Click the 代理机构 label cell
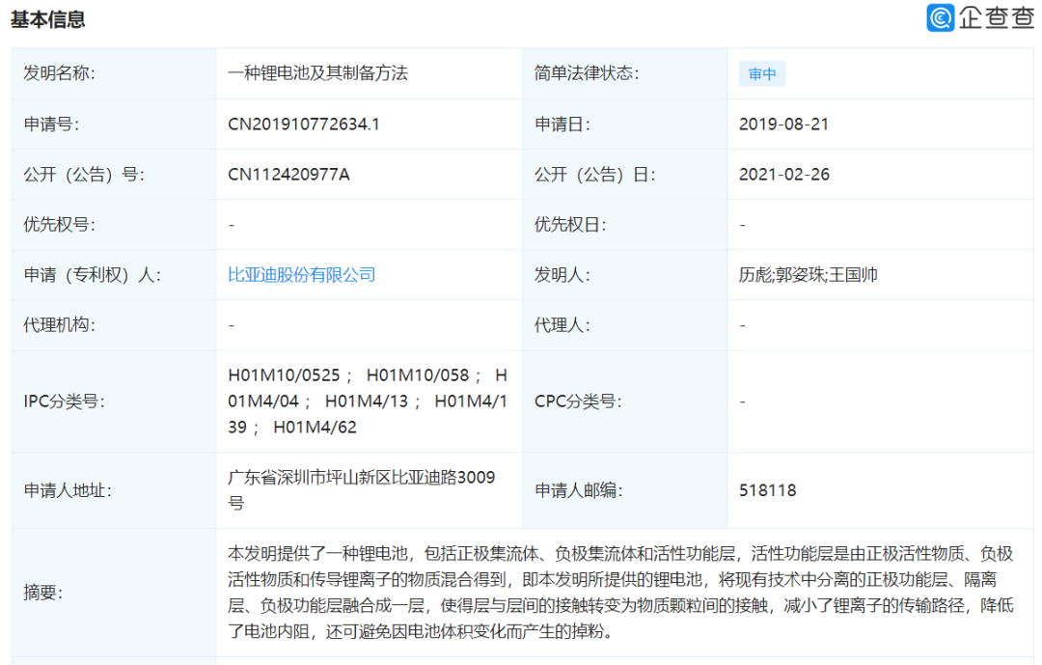 click(114, 325)
